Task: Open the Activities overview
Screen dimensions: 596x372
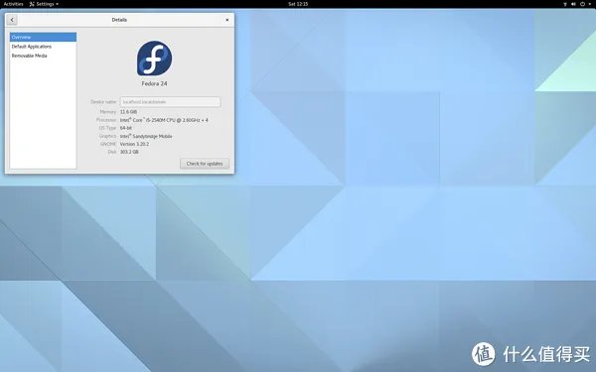Action: point(13,4)
